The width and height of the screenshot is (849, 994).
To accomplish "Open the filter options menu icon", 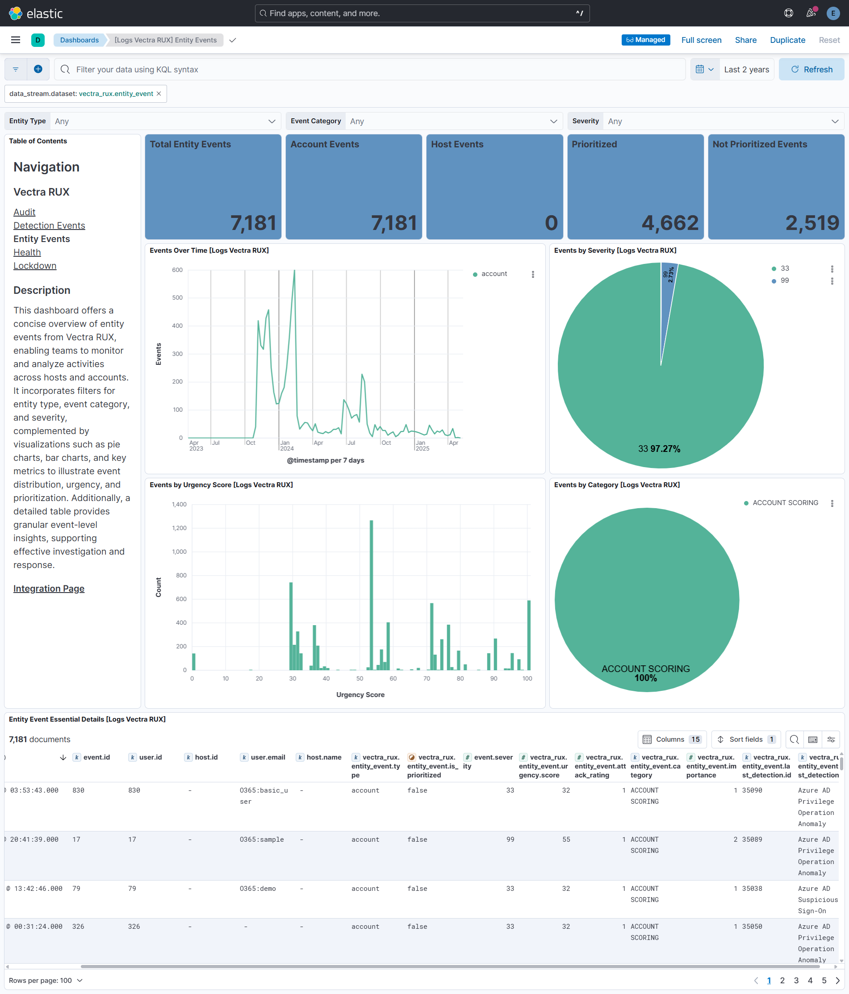I will (16, 70).
